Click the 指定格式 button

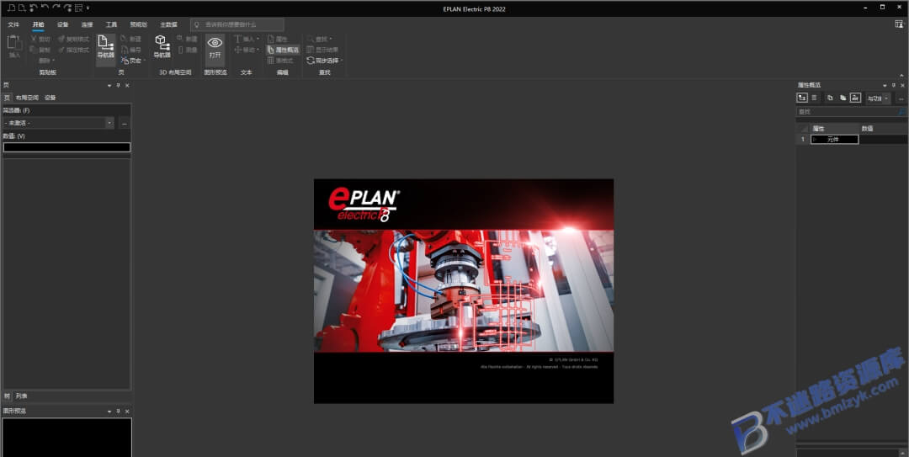[73, 50]
